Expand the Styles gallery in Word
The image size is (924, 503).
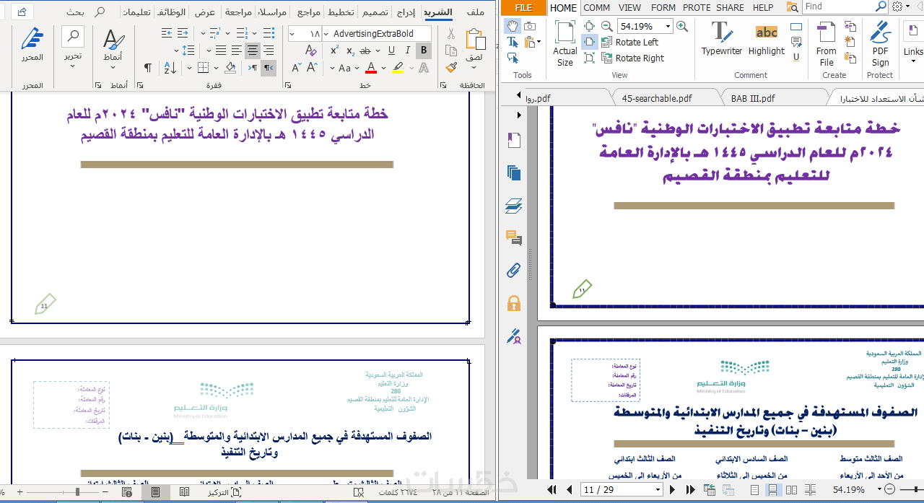coord(113,68)
